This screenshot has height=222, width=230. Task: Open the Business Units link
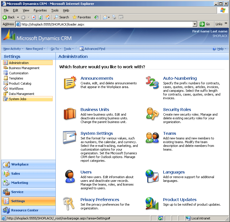(x=95, y=110)
